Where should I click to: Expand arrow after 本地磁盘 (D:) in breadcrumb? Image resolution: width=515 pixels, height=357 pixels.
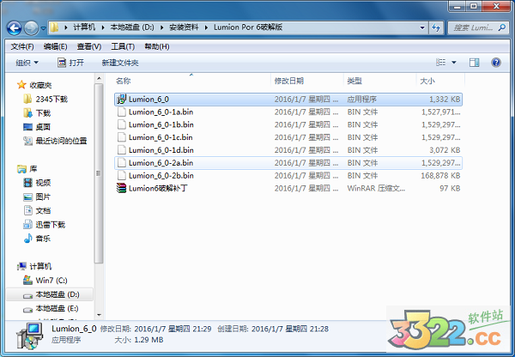click(x=162, y=27)
